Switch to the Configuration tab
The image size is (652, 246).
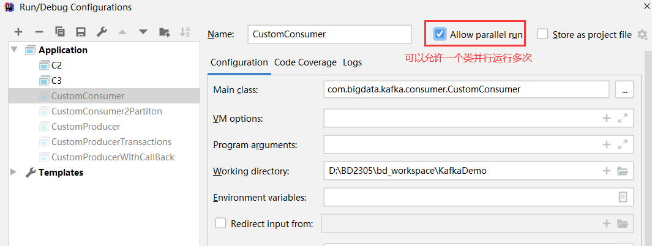[x=239, y=62]
